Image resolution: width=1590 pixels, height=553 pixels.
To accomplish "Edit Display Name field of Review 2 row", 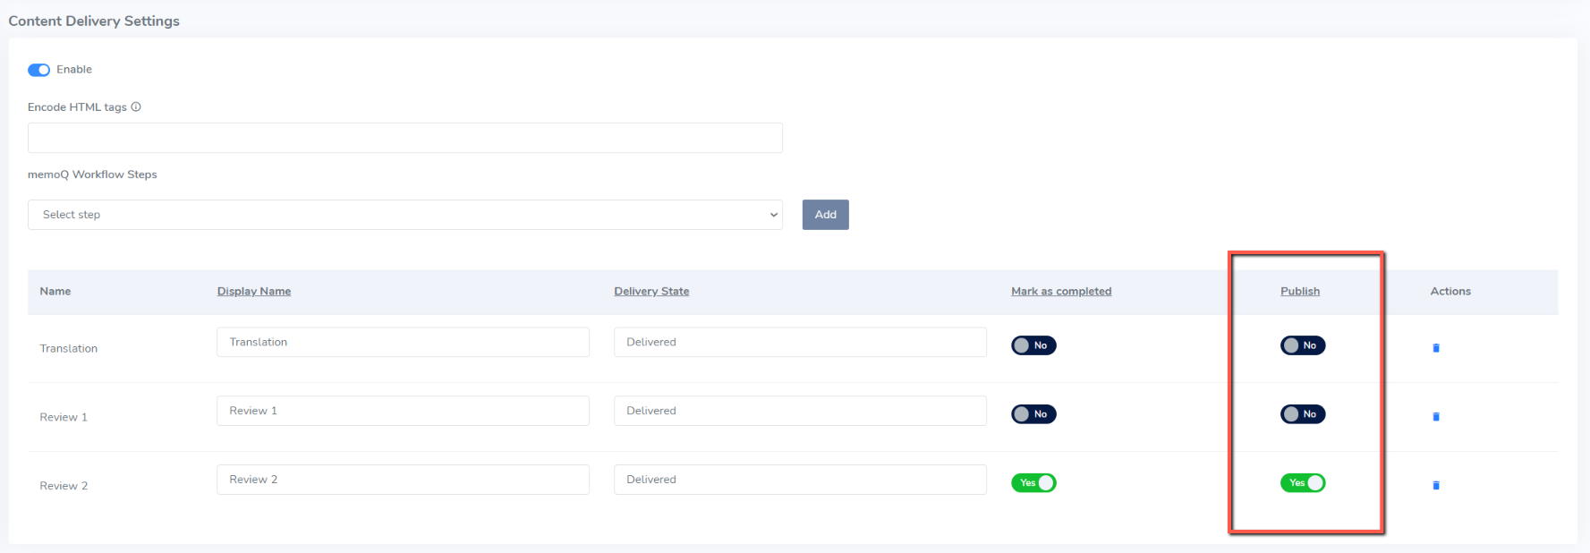I will click(403, 480).
